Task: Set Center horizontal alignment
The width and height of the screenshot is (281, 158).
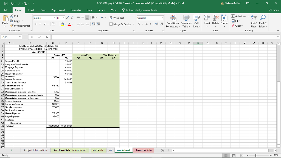Action: coord(83,24)
